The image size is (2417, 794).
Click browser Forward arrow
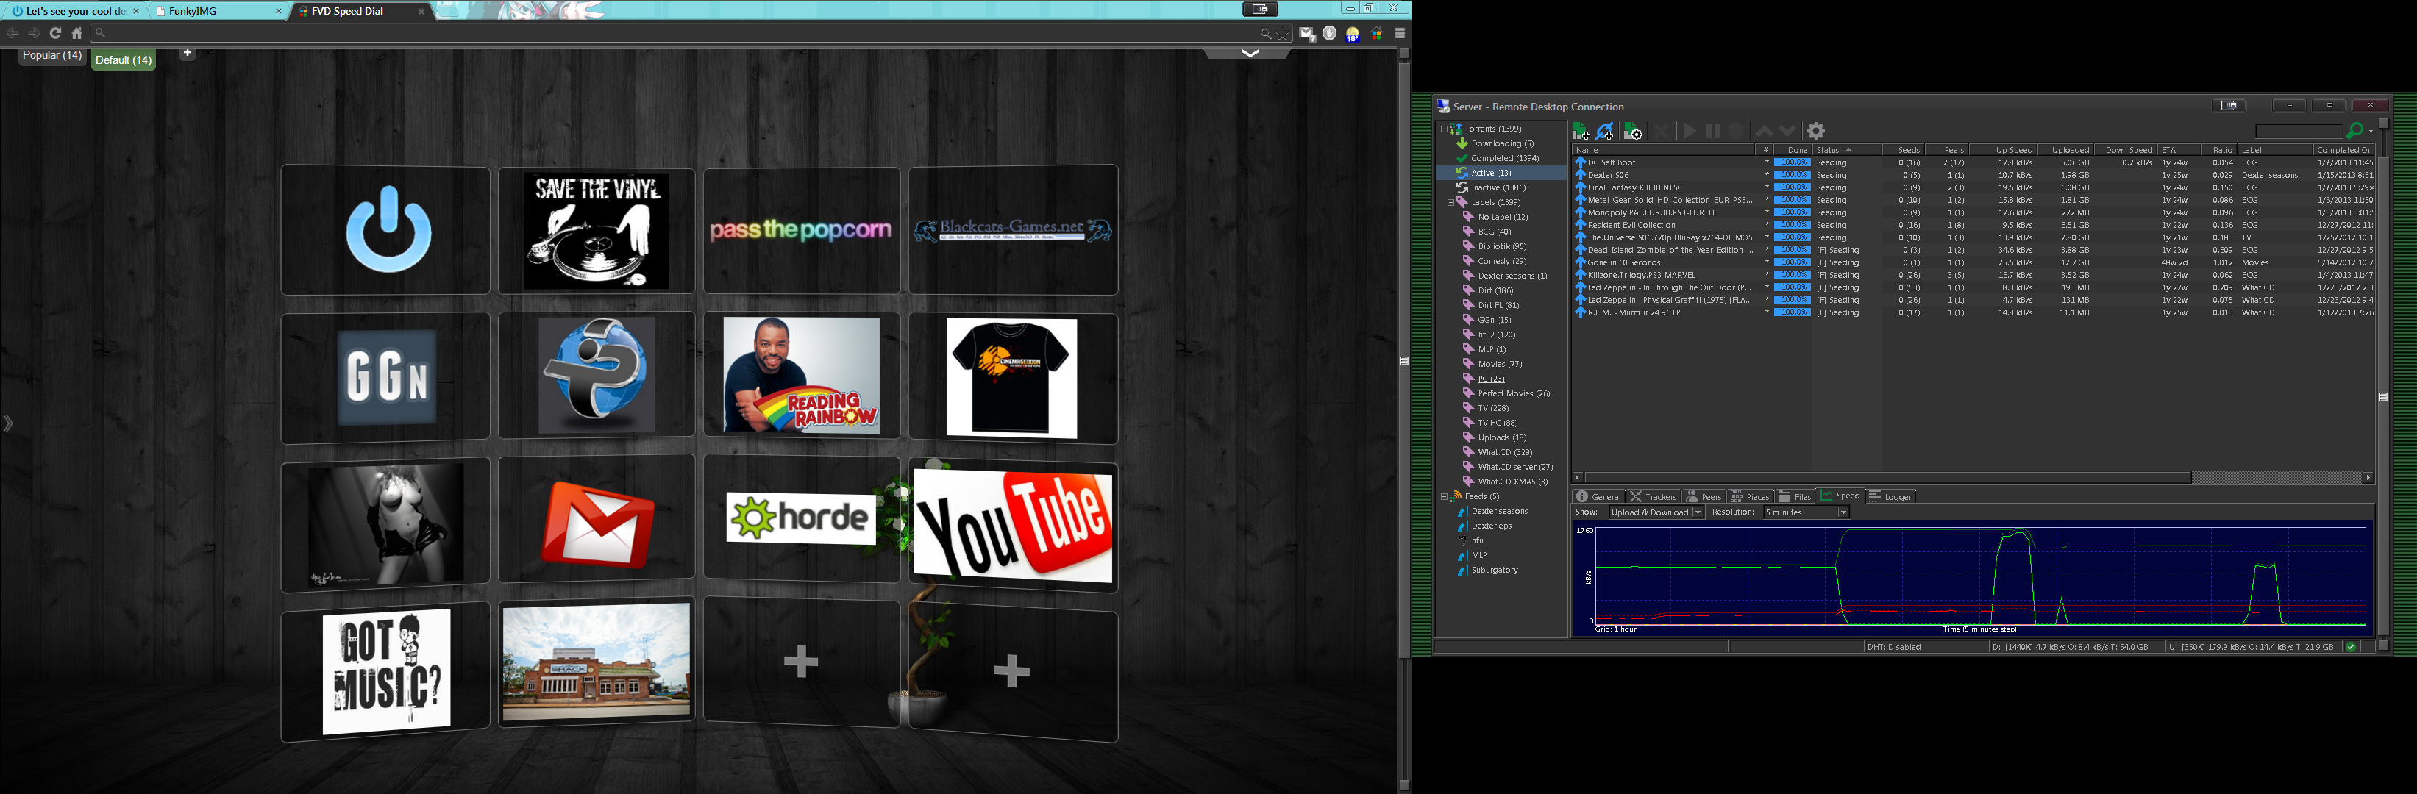point(34,33)
